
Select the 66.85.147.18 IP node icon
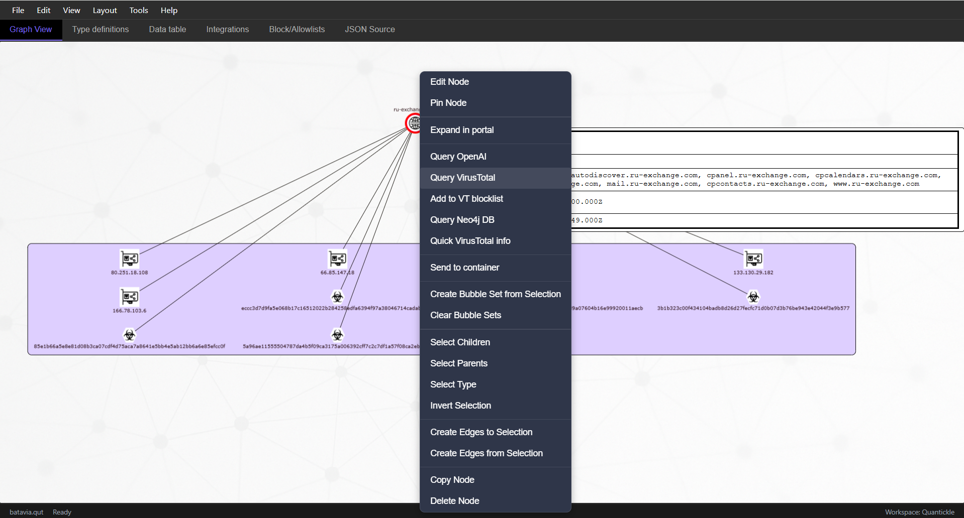click(x=337, y=259)
